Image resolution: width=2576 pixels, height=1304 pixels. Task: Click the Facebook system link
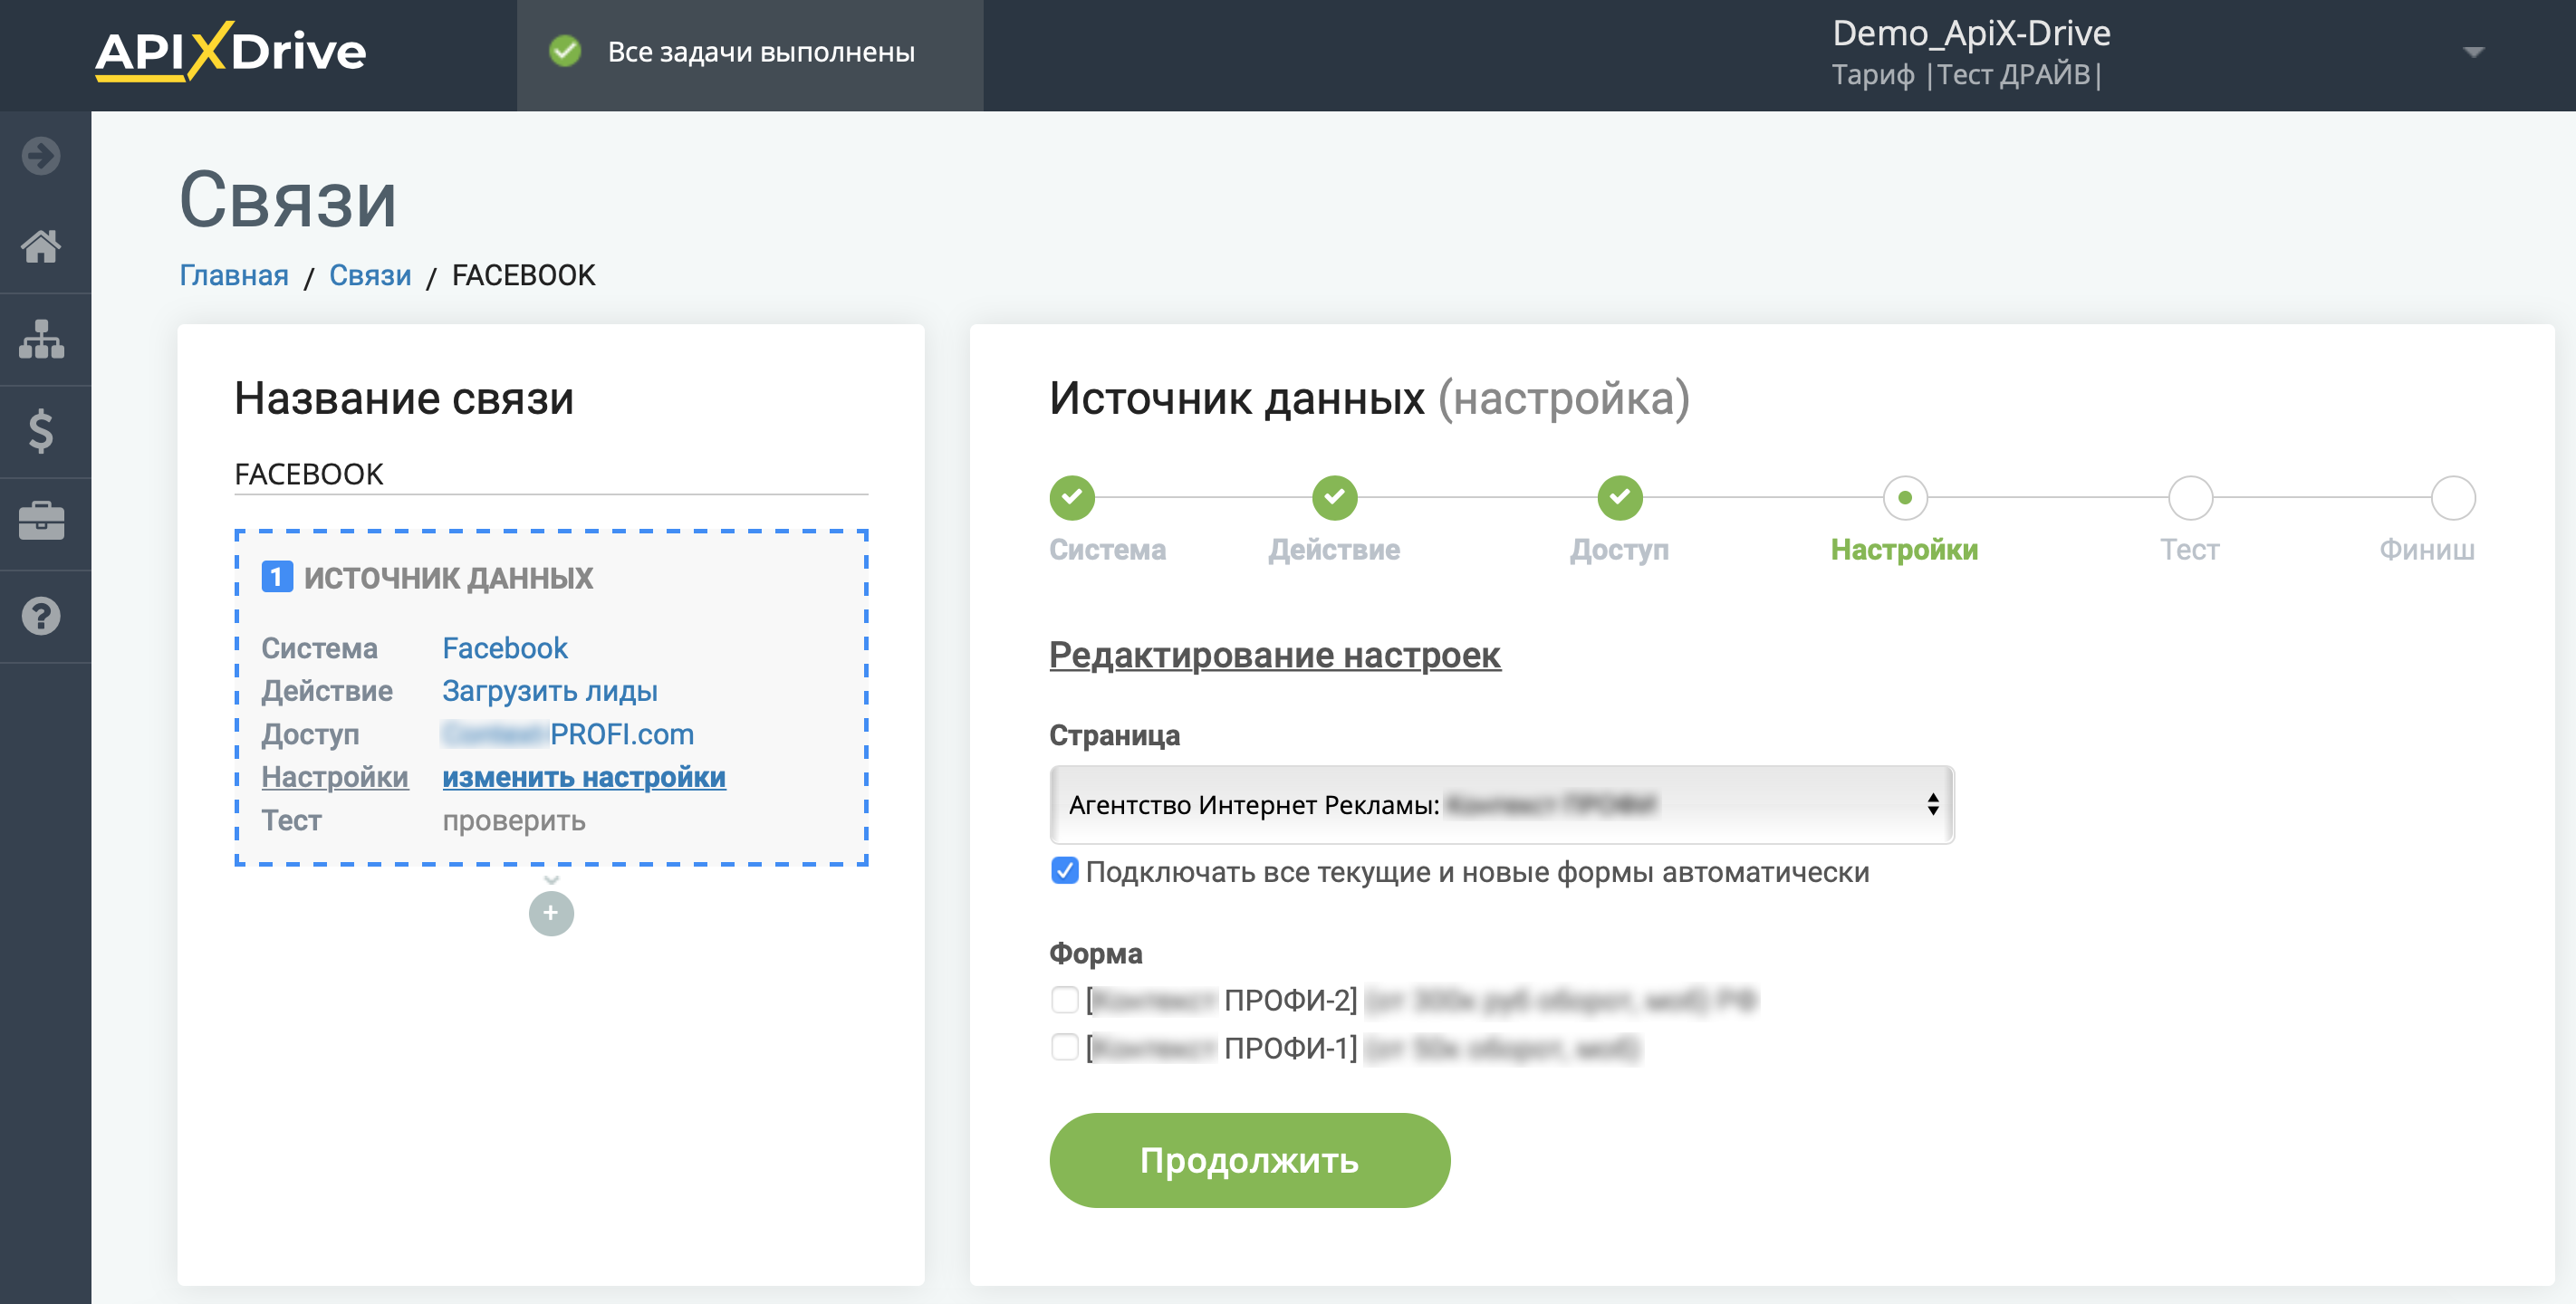(505, 648)
